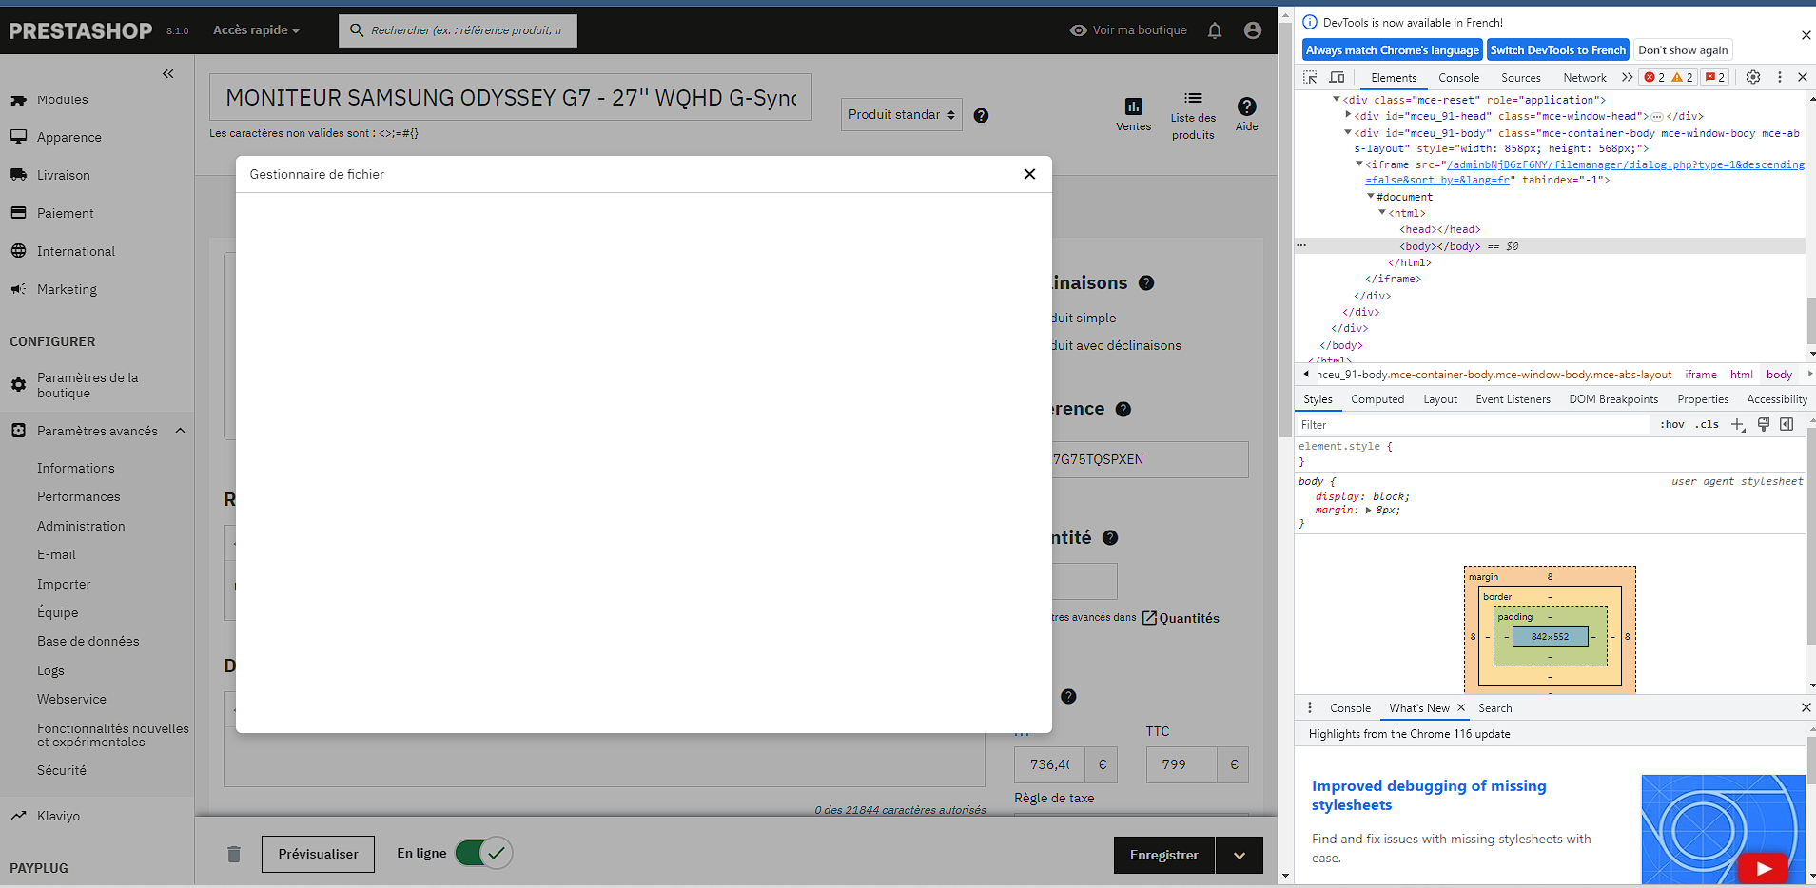
Task: Focus the Styles Filter input
Action: pos(1474,425)
